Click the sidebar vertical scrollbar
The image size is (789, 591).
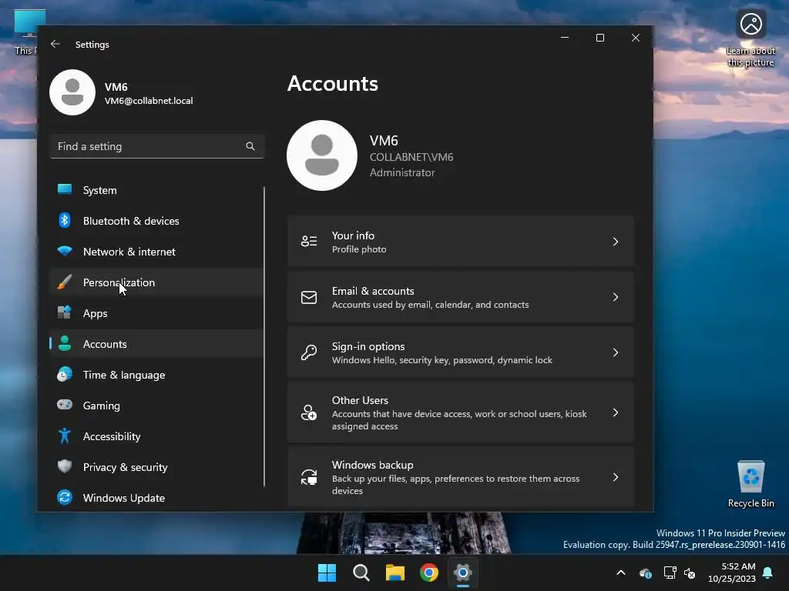(264, 337)
